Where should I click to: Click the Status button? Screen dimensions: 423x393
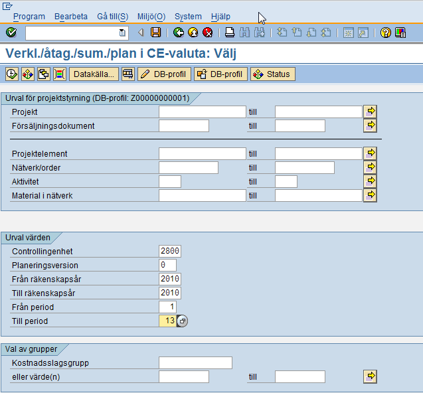pyautogui.click(x=273, y=74)
